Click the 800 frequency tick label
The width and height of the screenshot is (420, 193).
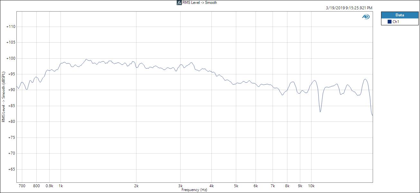tap(36, 186)
